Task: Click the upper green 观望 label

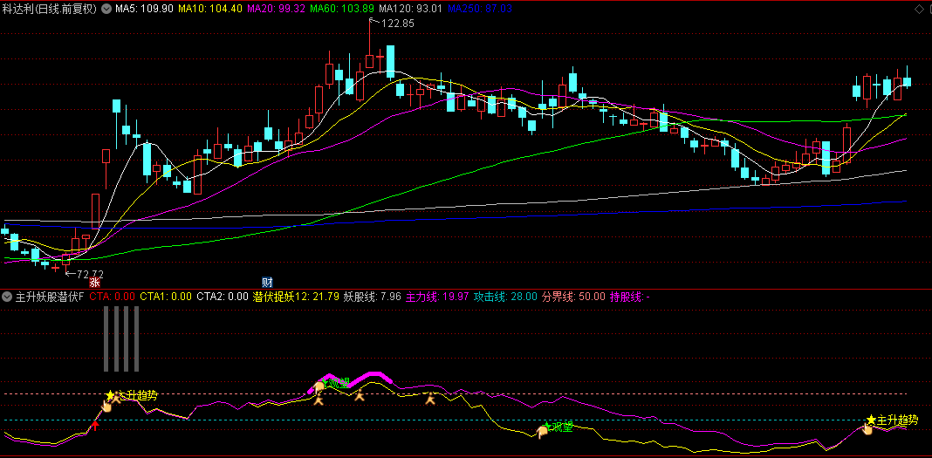Action: click(339, 383)
